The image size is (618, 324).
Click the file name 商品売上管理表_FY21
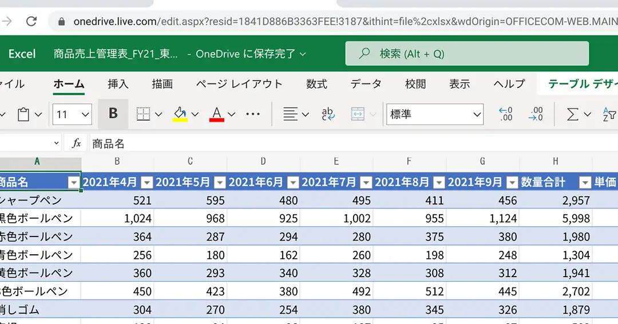tap(116, 54)
